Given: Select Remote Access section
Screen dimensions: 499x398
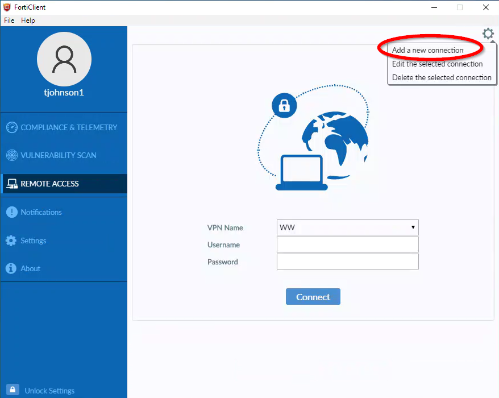Looking at the screenshot, I should 64,184.
